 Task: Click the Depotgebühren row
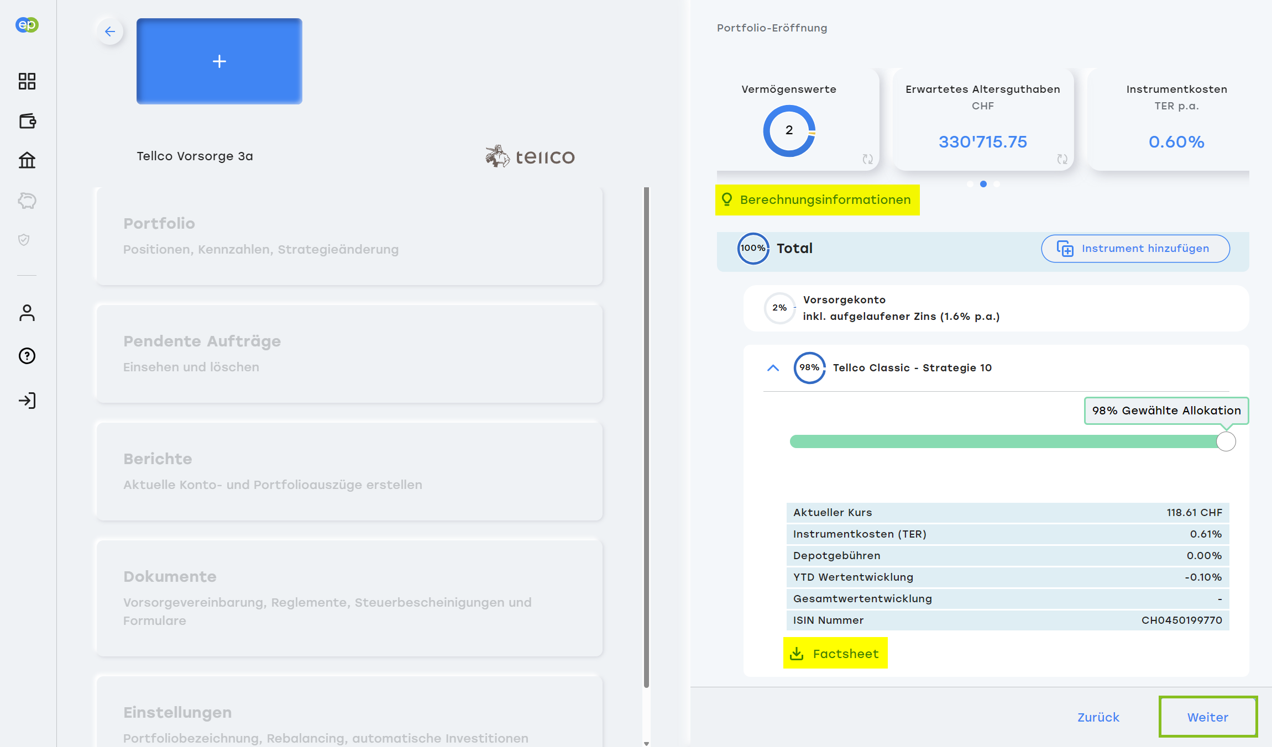1008,556
